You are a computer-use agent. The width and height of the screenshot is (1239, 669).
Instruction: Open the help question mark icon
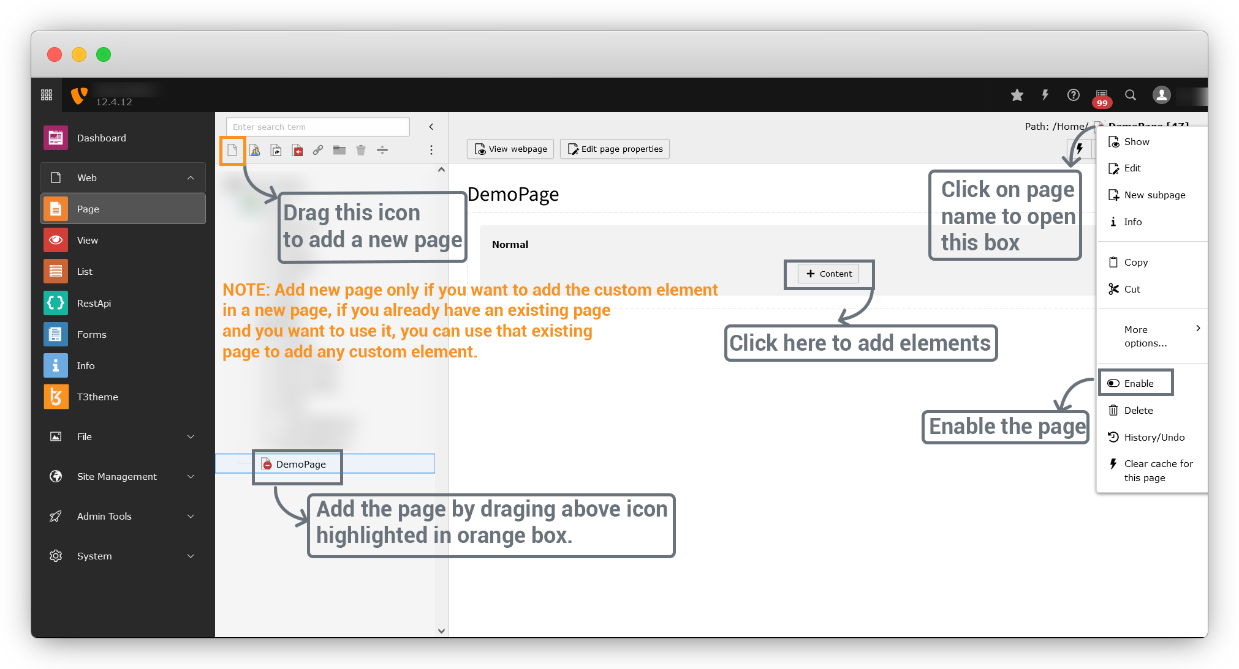(x=1074, y=95)
